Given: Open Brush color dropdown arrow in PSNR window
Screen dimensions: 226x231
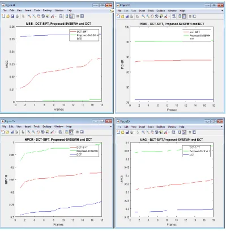Looking at the screenshot, I should click(169, 16).
